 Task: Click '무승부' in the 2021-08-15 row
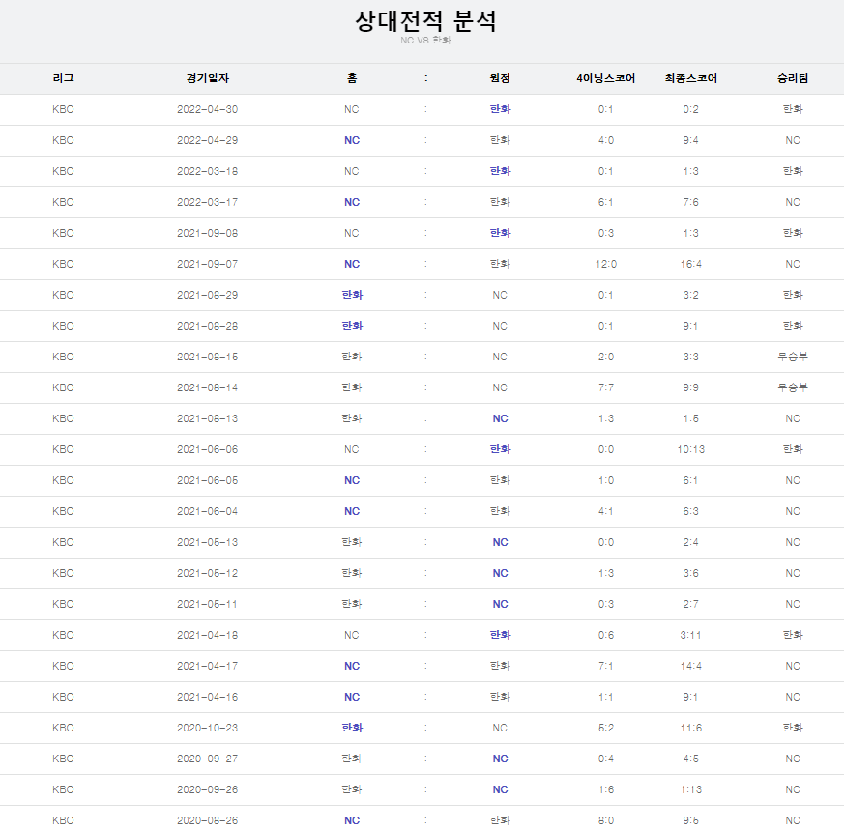pyautogui.click(x=793, y=358)
